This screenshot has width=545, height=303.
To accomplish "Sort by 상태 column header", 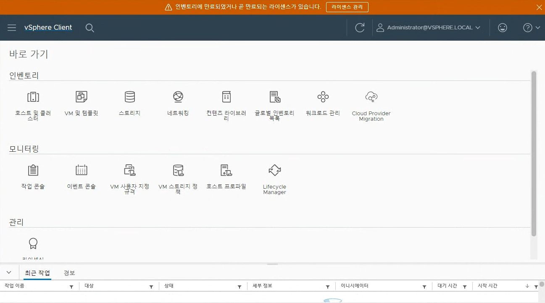I will click(169, 286).
